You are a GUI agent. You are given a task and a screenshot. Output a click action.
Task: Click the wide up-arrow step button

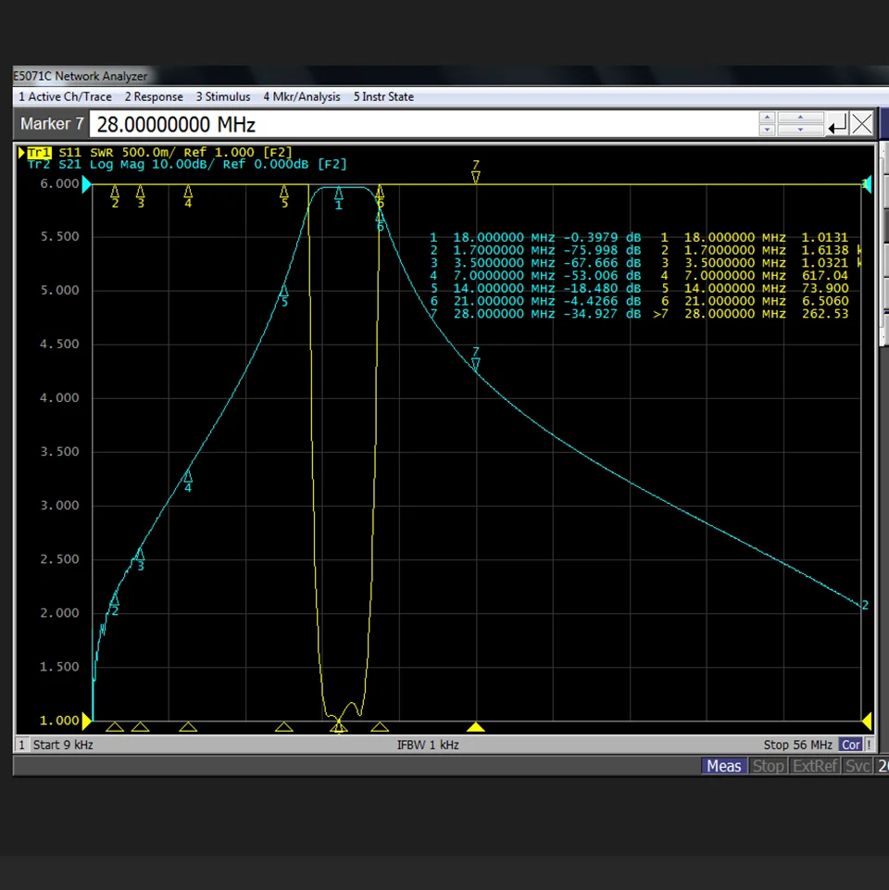coord(800,118)
